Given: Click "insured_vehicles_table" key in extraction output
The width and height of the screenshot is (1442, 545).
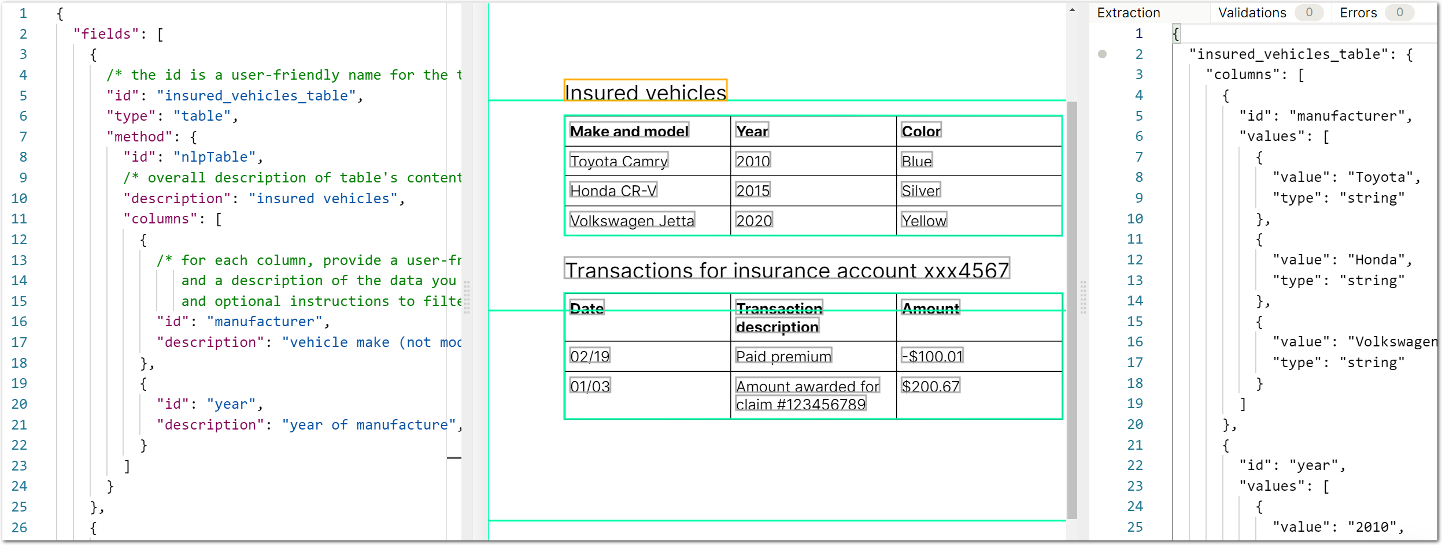Looking at the screenshot, I should 1289,54.
